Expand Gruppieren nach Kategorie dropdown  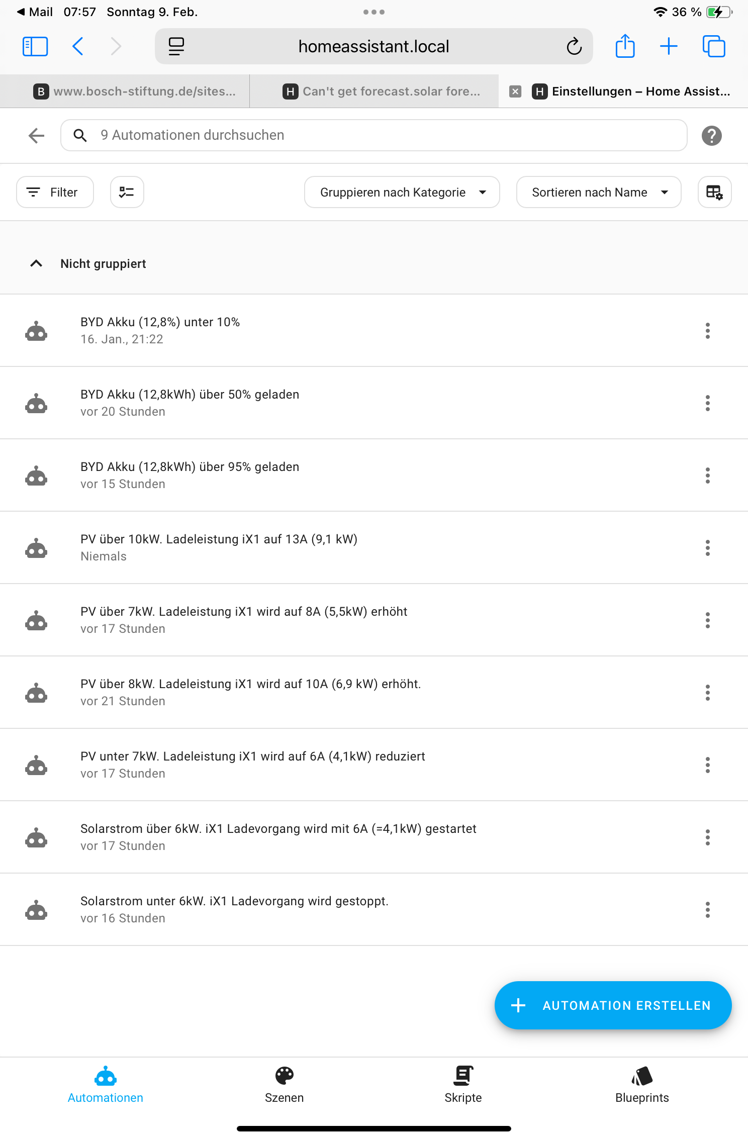click(402, 192)
